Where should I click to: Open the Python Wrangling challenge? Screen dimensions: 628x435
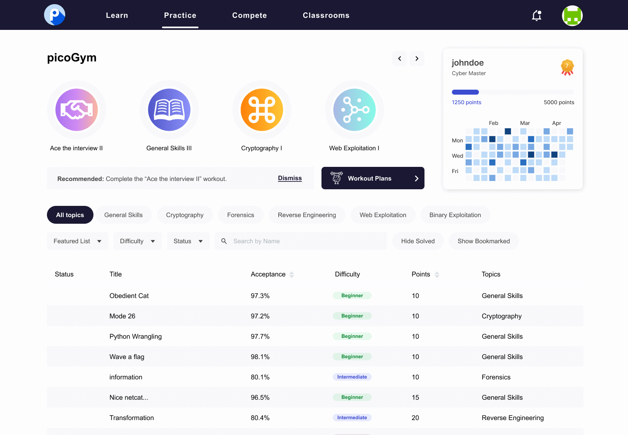(136, 337)
